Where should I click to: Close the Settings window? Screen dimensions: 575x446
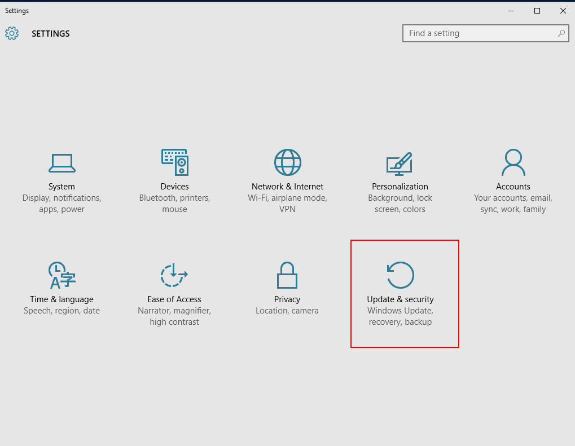point(563,11)
